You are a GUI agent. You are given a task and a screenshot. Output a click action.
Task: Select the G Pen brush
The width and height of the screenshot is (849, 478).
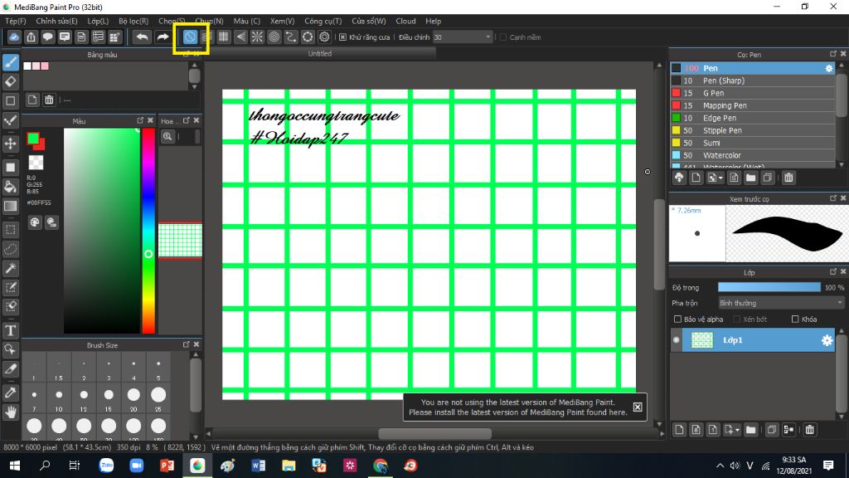(x=753, y=93)
